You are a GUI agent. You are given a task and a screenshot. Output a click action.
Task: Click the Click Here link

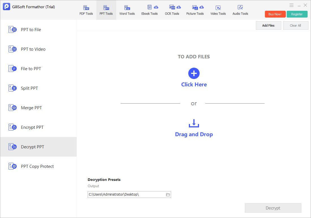tap(194, 85)
